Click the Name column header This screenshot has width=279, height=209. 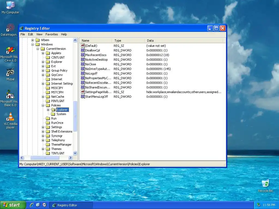tap(96, 41)
